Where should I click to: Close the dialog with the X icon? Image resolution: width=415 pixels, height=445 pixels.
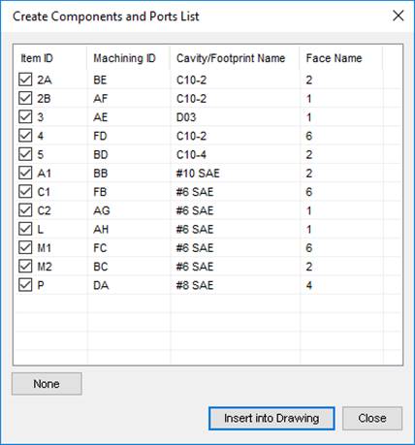click(x=399, y=16)
